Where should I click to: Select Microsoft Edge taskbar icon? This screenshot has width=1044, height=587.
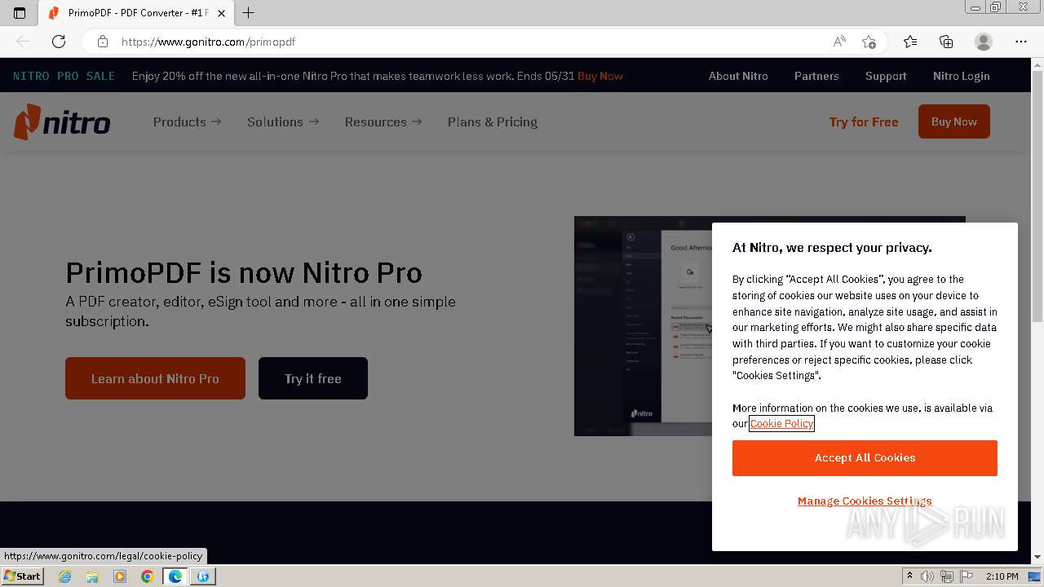coord(175,576)
